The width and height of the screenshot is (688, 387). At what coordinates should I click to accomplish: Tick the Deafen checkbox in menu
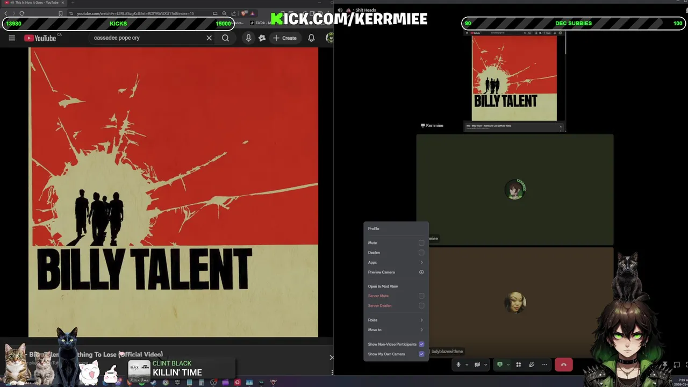421,253
